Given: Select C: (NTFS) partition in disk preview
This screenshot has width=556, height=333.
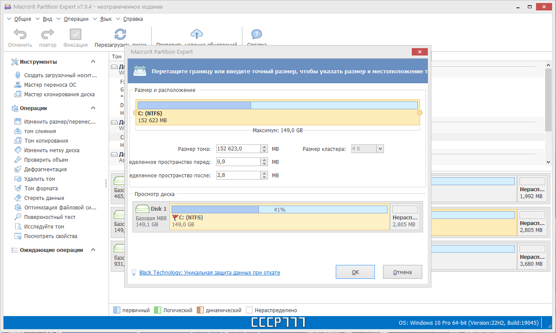Looking at the screenshot, I should [x=279, y=217].
